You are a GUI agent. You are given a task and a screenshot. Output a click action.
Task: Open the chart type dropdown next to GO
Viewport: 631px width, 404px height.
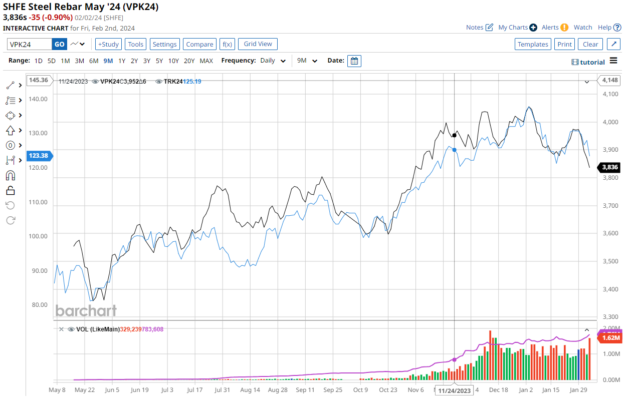coord(78,44)
